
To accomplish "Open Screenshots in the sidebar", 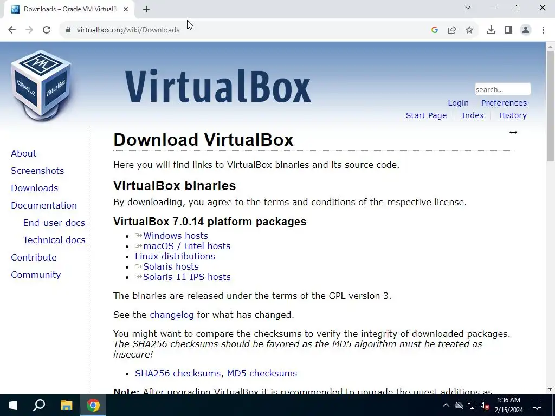I will click(x=37, y=171).
